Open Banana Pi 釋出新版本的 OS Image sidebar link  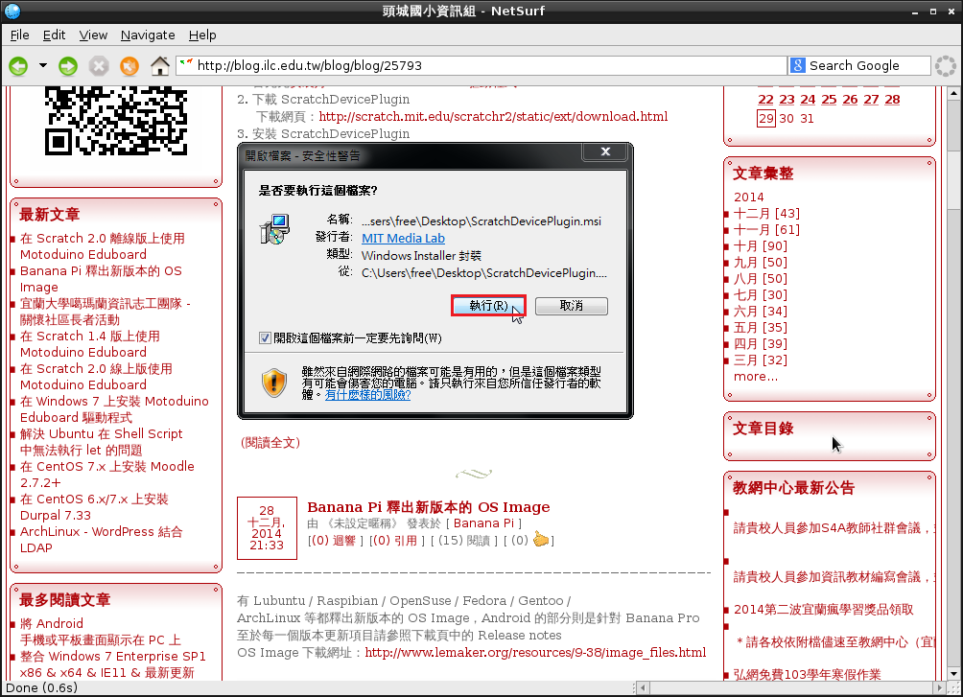(101, 279)
